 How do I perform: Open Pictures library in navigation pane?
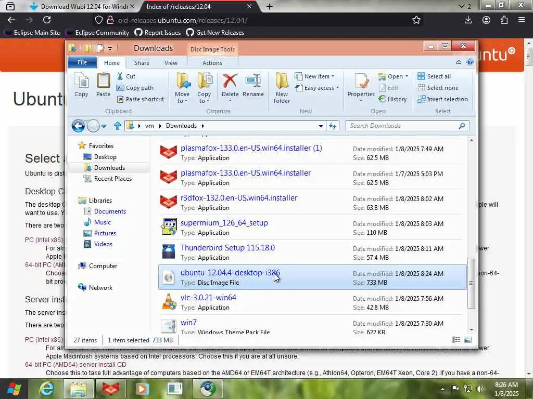pyautogui.click(x=105, y=233)
